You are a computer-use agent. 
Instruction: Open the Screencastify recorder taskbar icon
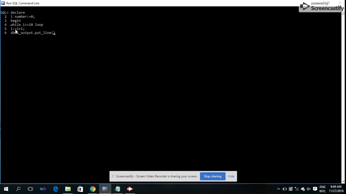click(130, 189)
